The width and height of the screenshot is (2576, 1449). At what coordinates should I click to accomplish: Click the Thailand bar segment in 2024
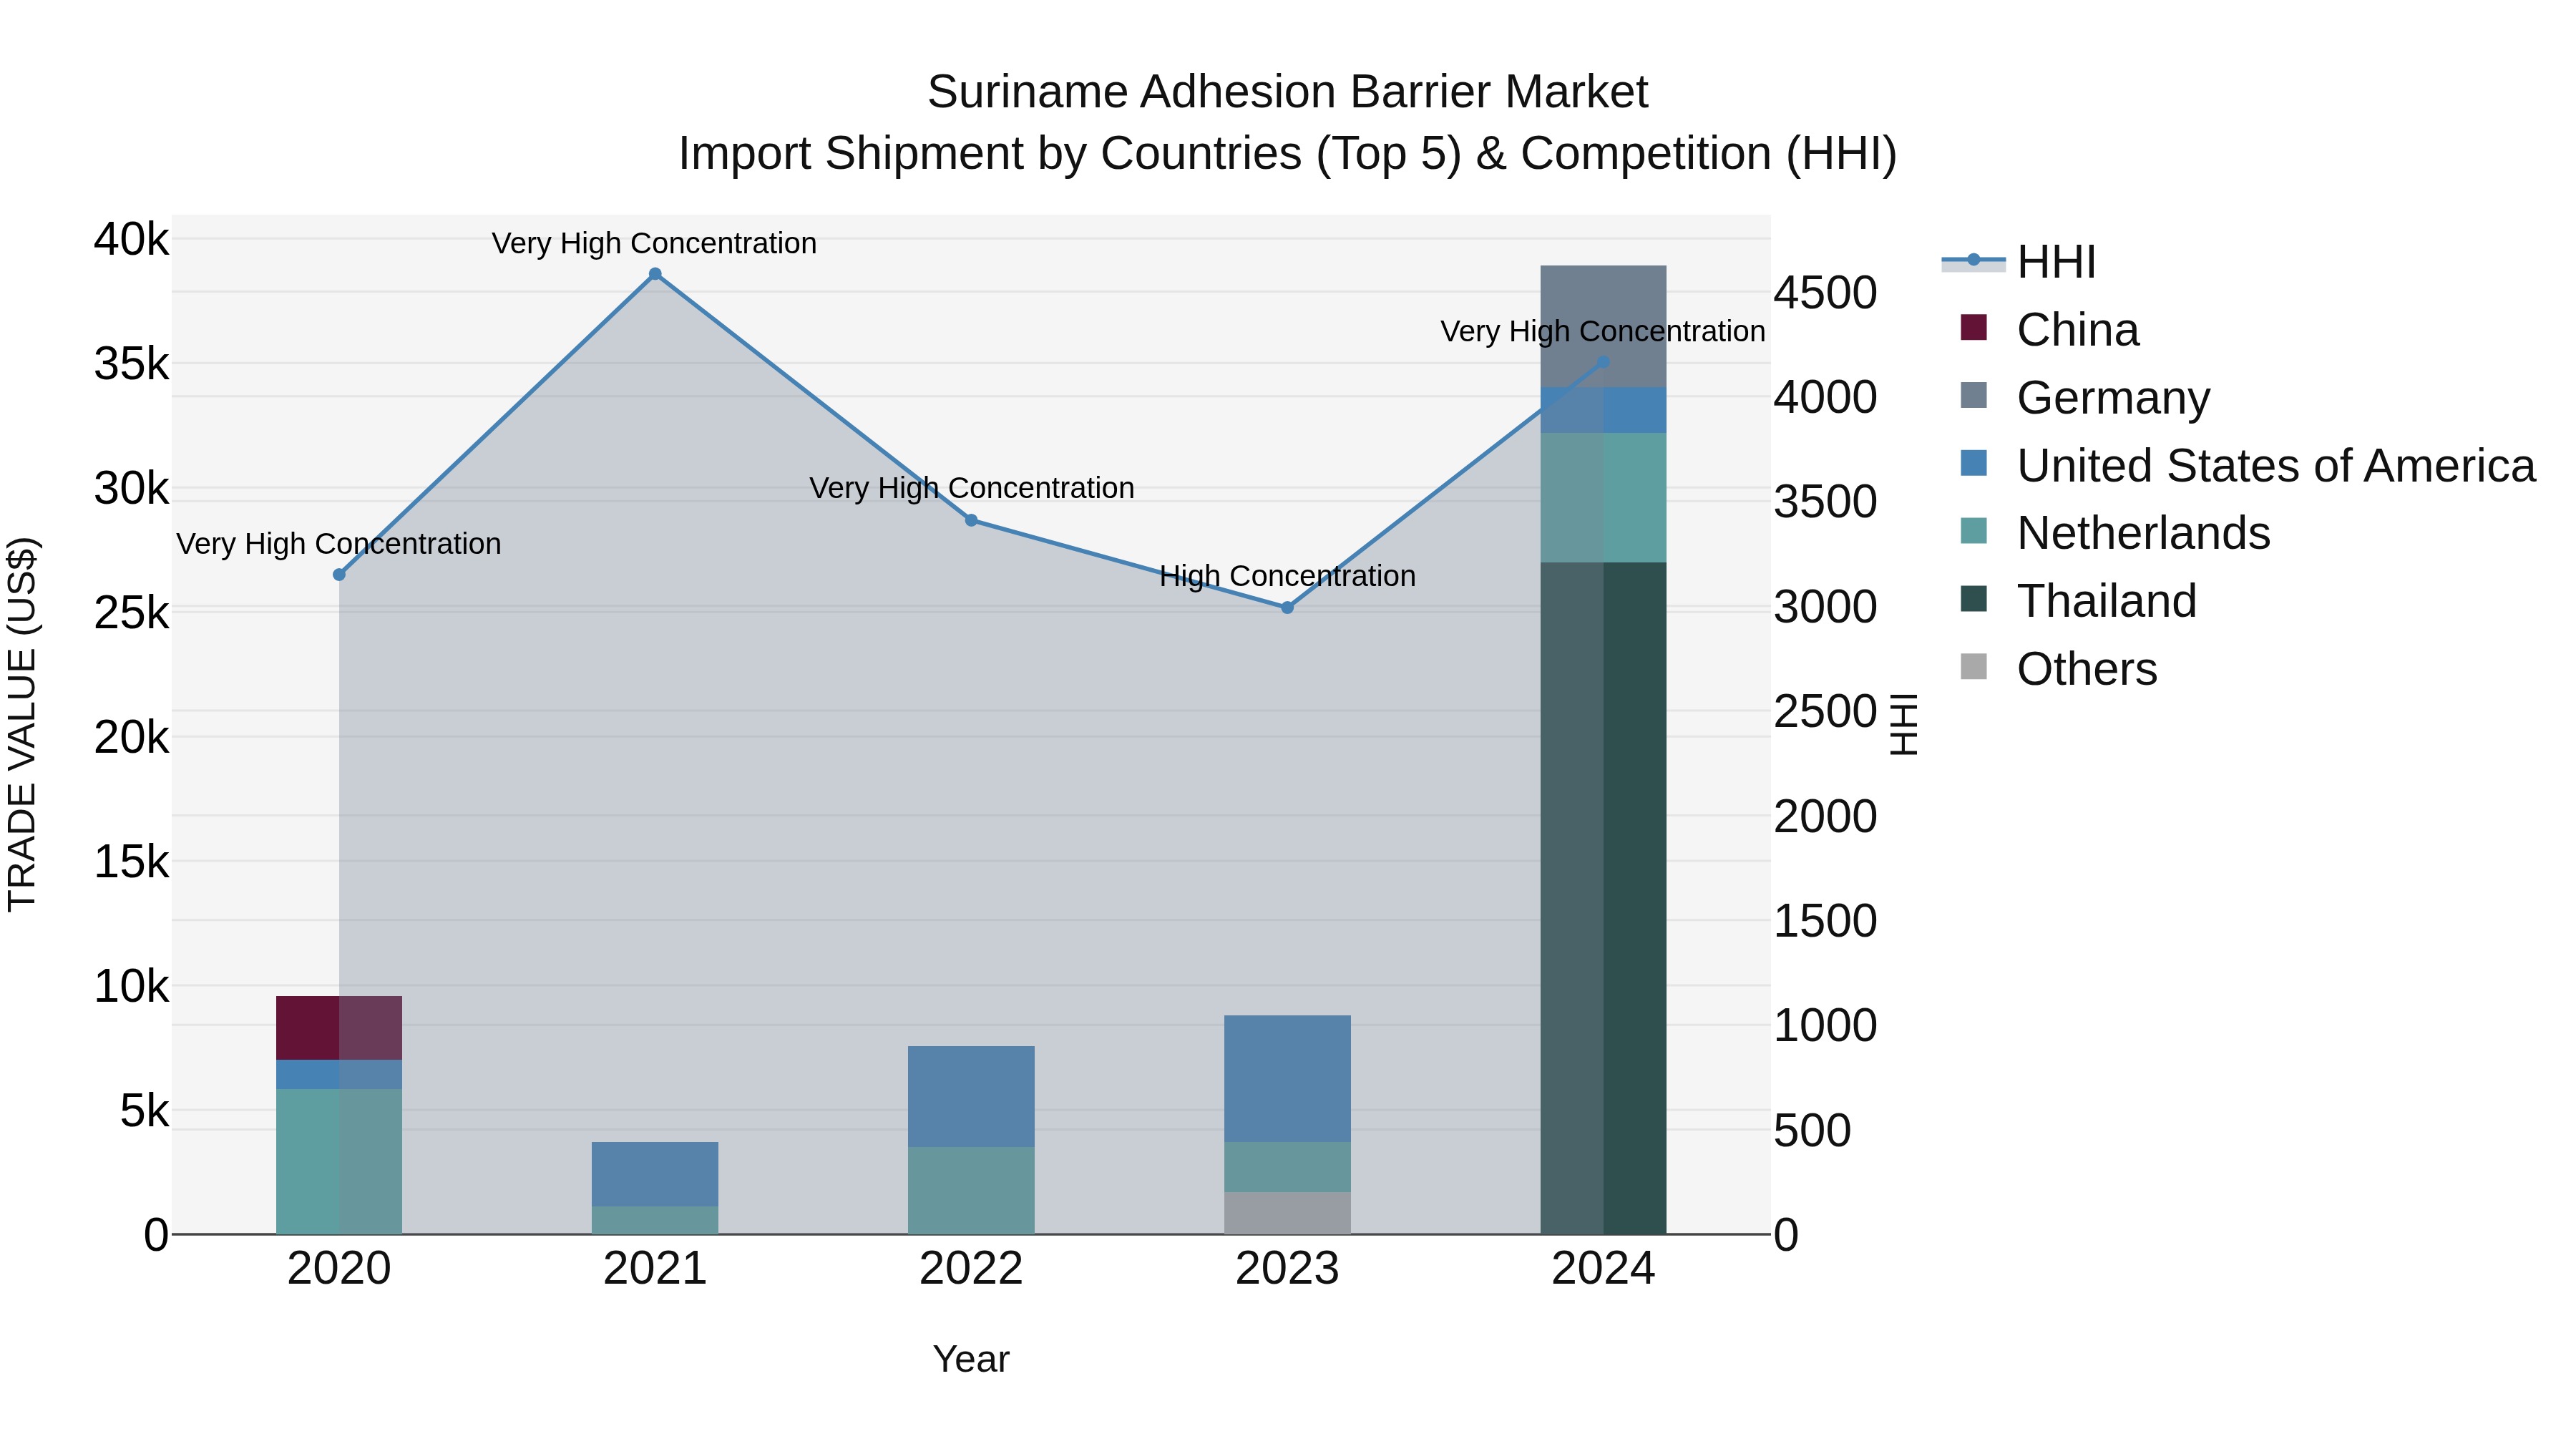coord(1603,898)
